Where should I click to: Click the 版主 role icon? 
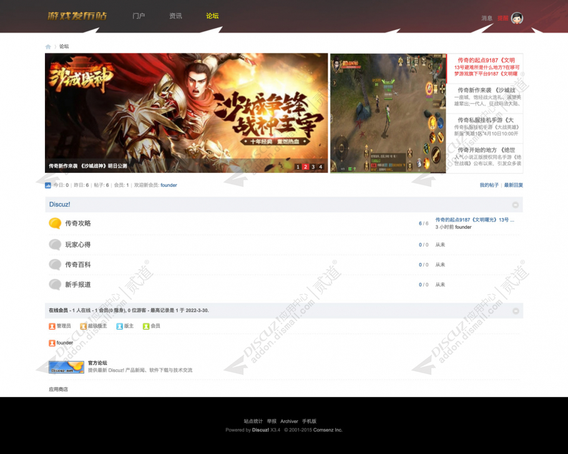tap(120, 326)
